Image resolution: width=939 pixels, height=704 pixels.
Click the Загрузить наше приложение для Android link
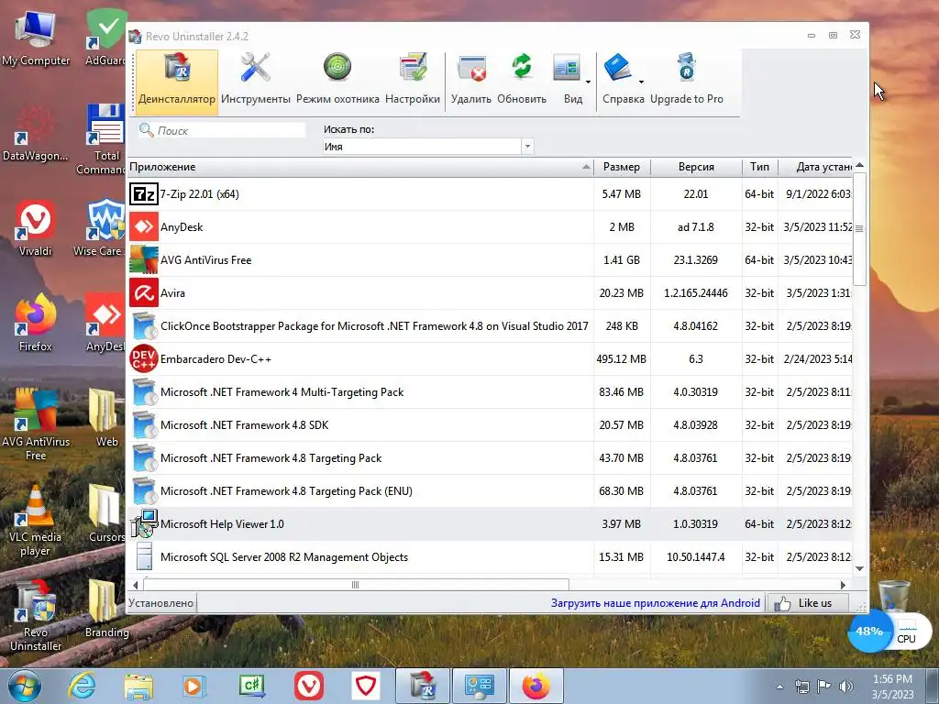tap(655, 603)
